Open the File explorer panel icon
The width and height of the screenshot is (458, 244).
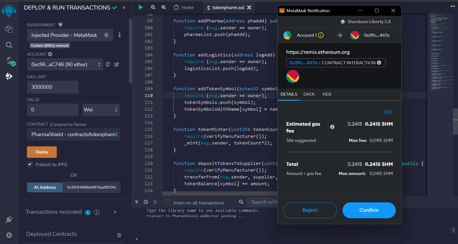pyautogui.click(x=9, y=29)
